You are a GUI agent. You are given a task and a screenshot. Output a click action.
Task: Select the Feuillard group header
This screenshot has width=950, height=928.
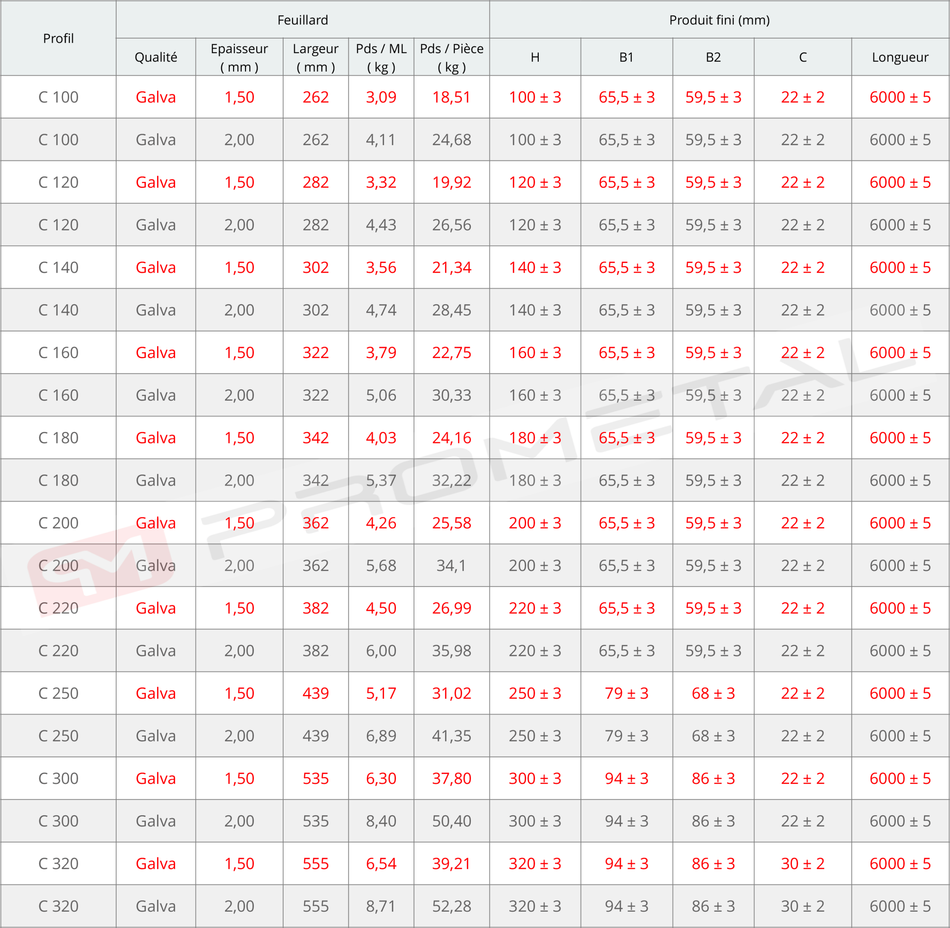[x=302, y=20]
